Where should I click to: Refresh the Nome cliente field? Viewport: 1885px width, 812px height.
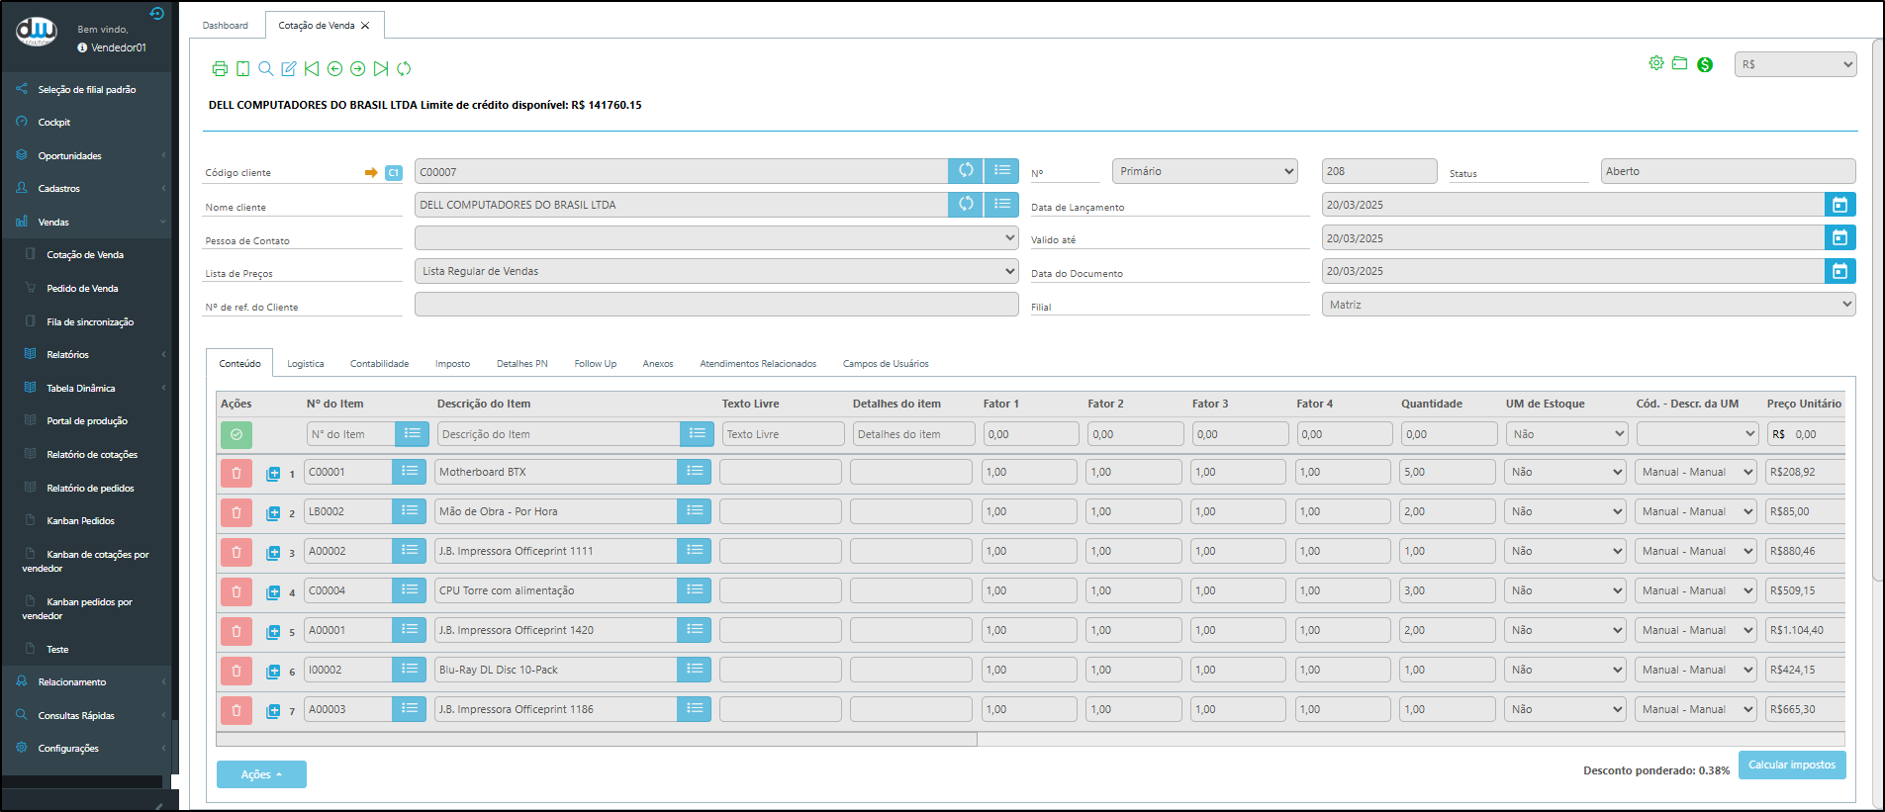(x=966, y=205)
